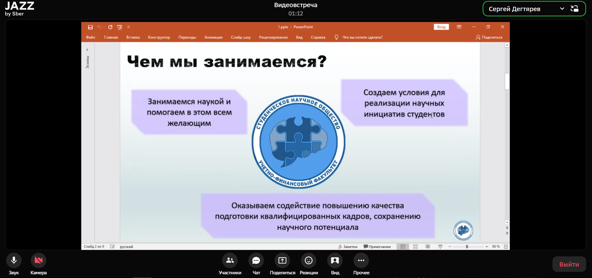Click the vertical scrollbar thumb in PowerPoint
The height and width of the screenshot is (278, 592).
507,82
